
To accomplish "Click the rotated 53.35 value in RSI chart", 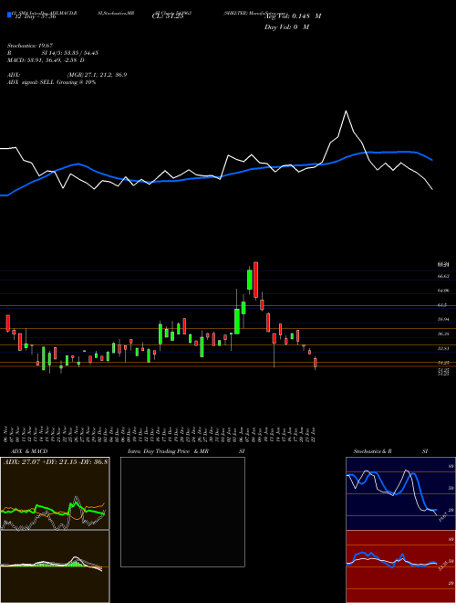I will (445, 566).
